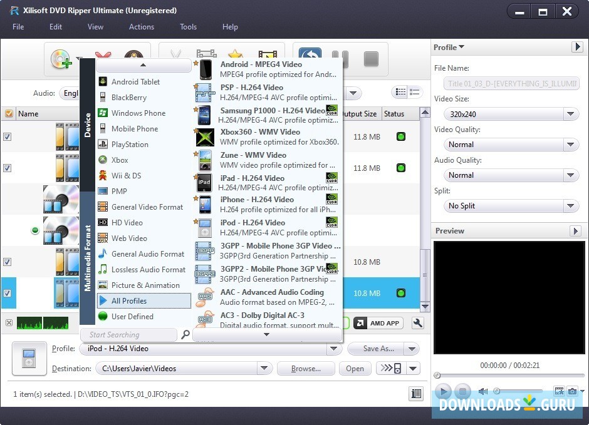The width and height of the screenshot is (589, 425).
Task: Open the Video Size 320x240 dropdown
Action: pos(511,114)
